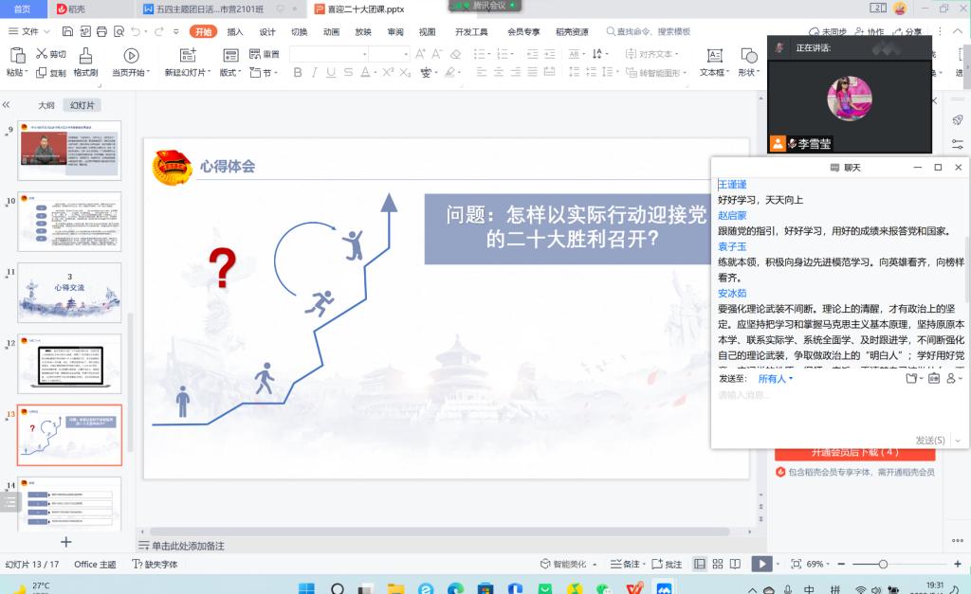Switch to Normal view icon

click(x=699, y=564)
